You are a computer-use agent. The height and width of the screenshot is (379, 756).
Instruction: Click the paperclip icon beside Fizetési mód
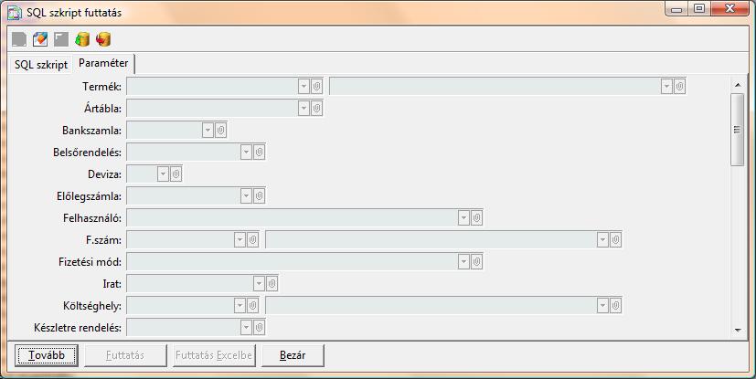tap(476, 261)
